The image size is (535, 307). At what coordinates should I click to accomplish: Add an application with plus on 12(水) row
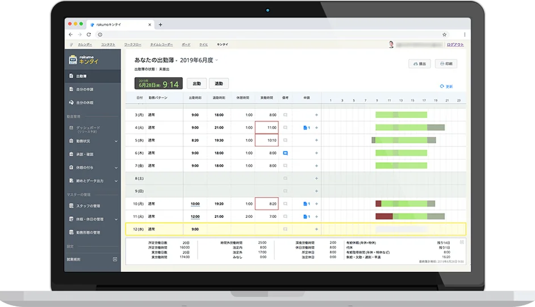click(x=316, y=229)
